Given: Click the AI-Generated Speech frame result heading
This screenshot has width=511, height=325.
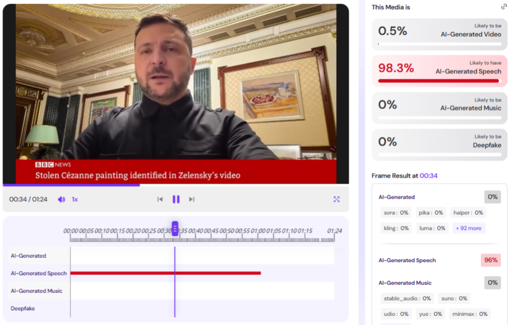Looking at the screenshot, I should (407, 260).
